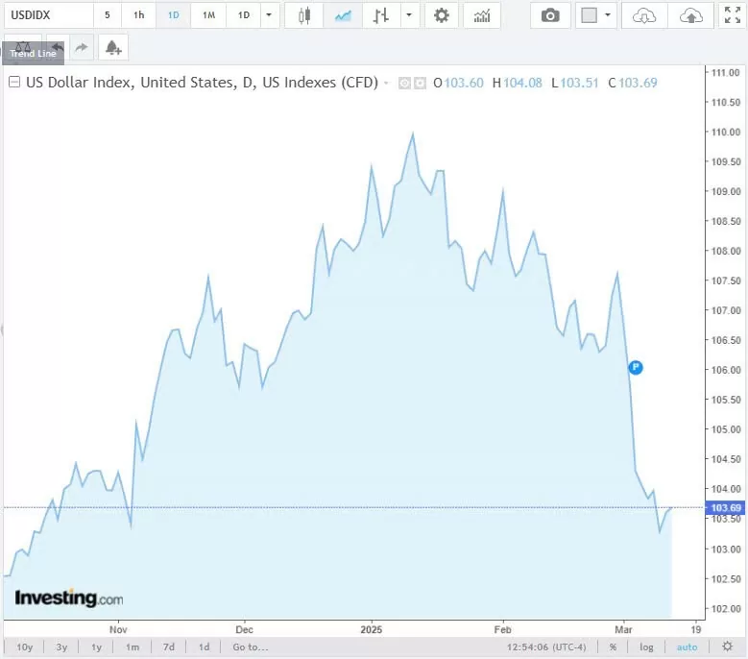748x659 pixels.
Task: Load chart layout from cloud
Action: coord(645,15)
